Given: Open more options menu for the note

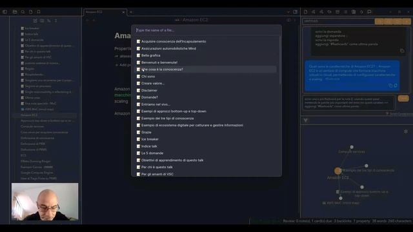Looking at the screenshot, I should [x=295, y=20].
